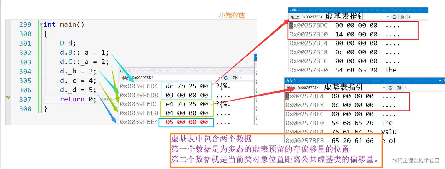Click code line 'D d;'
445x169 pixels.
coord(68,43)
